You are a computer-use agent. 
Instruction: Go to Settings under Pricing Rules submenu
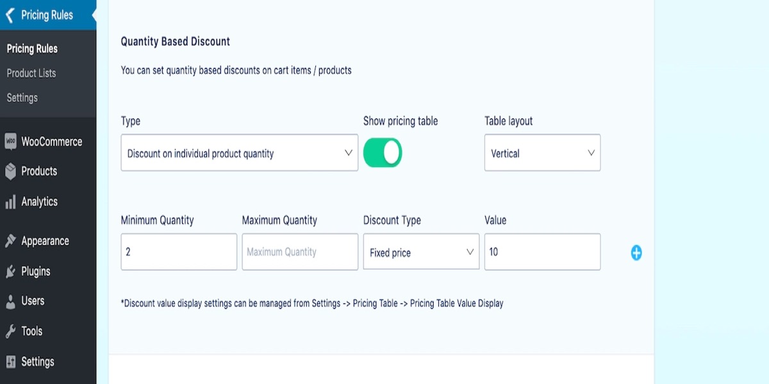(x=22, y=97)
